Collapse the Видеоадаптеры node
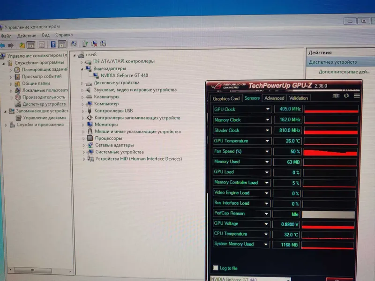 coord(82,69)
